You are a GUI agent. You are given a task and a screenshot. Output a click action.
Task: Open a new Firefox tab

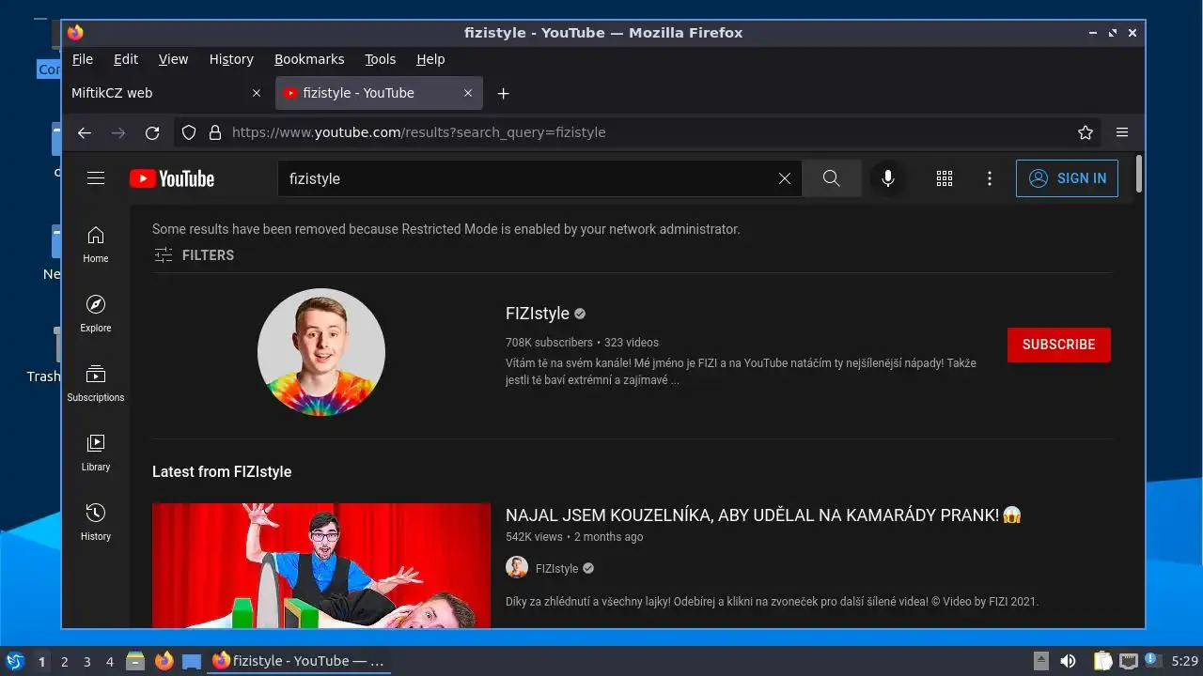(x=504, y=93)
